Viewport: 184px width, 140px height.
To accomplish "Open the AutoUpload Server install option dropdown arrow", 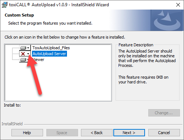I will (28, 54).
